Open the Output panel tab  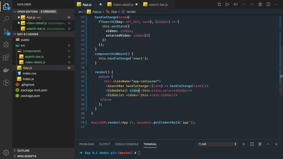(x=104, y=144)
